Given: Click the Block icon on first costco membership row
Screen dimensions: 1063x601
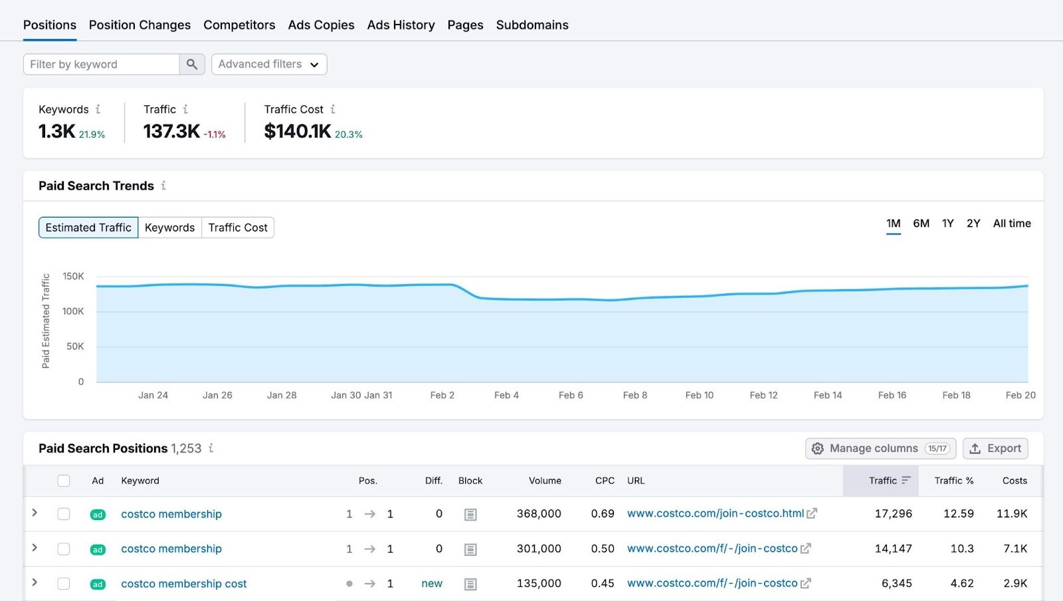Looking at the screenshot, I should pyautogui.click(x=470, y=513).
